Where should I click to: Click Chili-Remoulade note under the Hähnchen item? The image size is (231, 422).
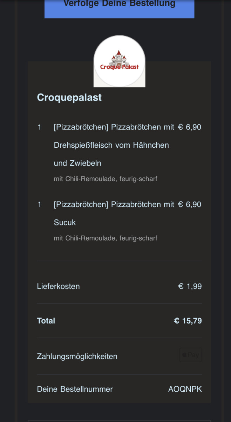click(106, 179)
